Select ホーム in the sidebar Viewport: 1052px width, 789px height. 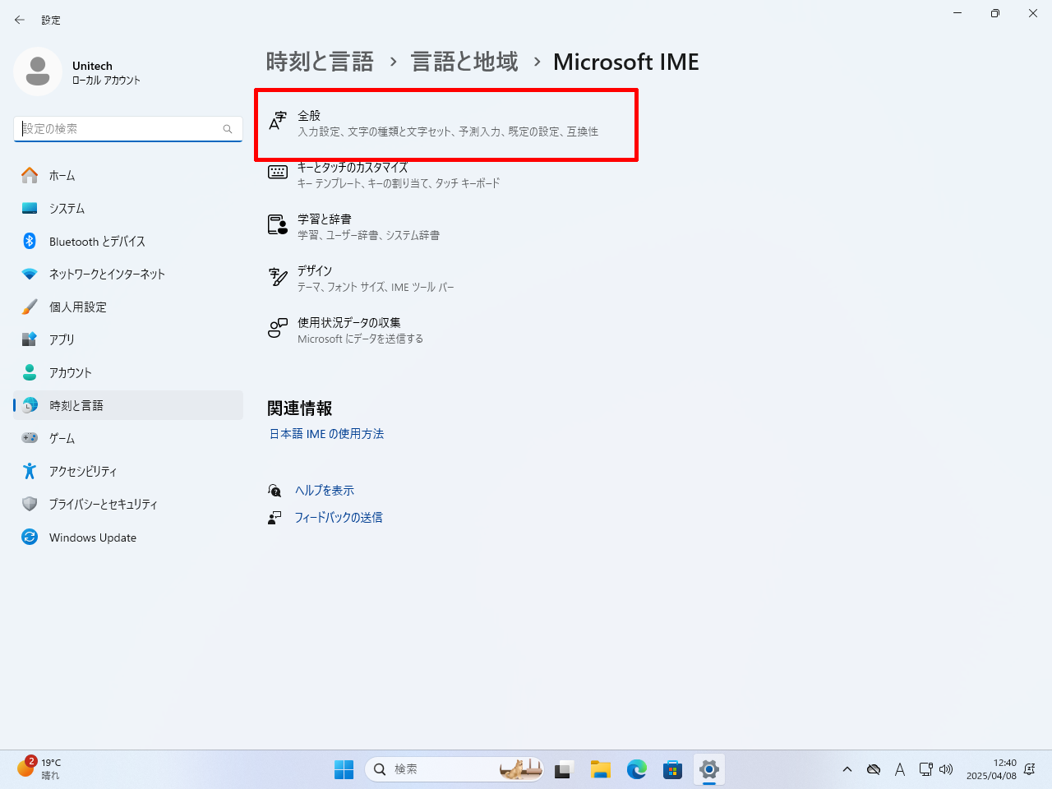click(128, 175)
